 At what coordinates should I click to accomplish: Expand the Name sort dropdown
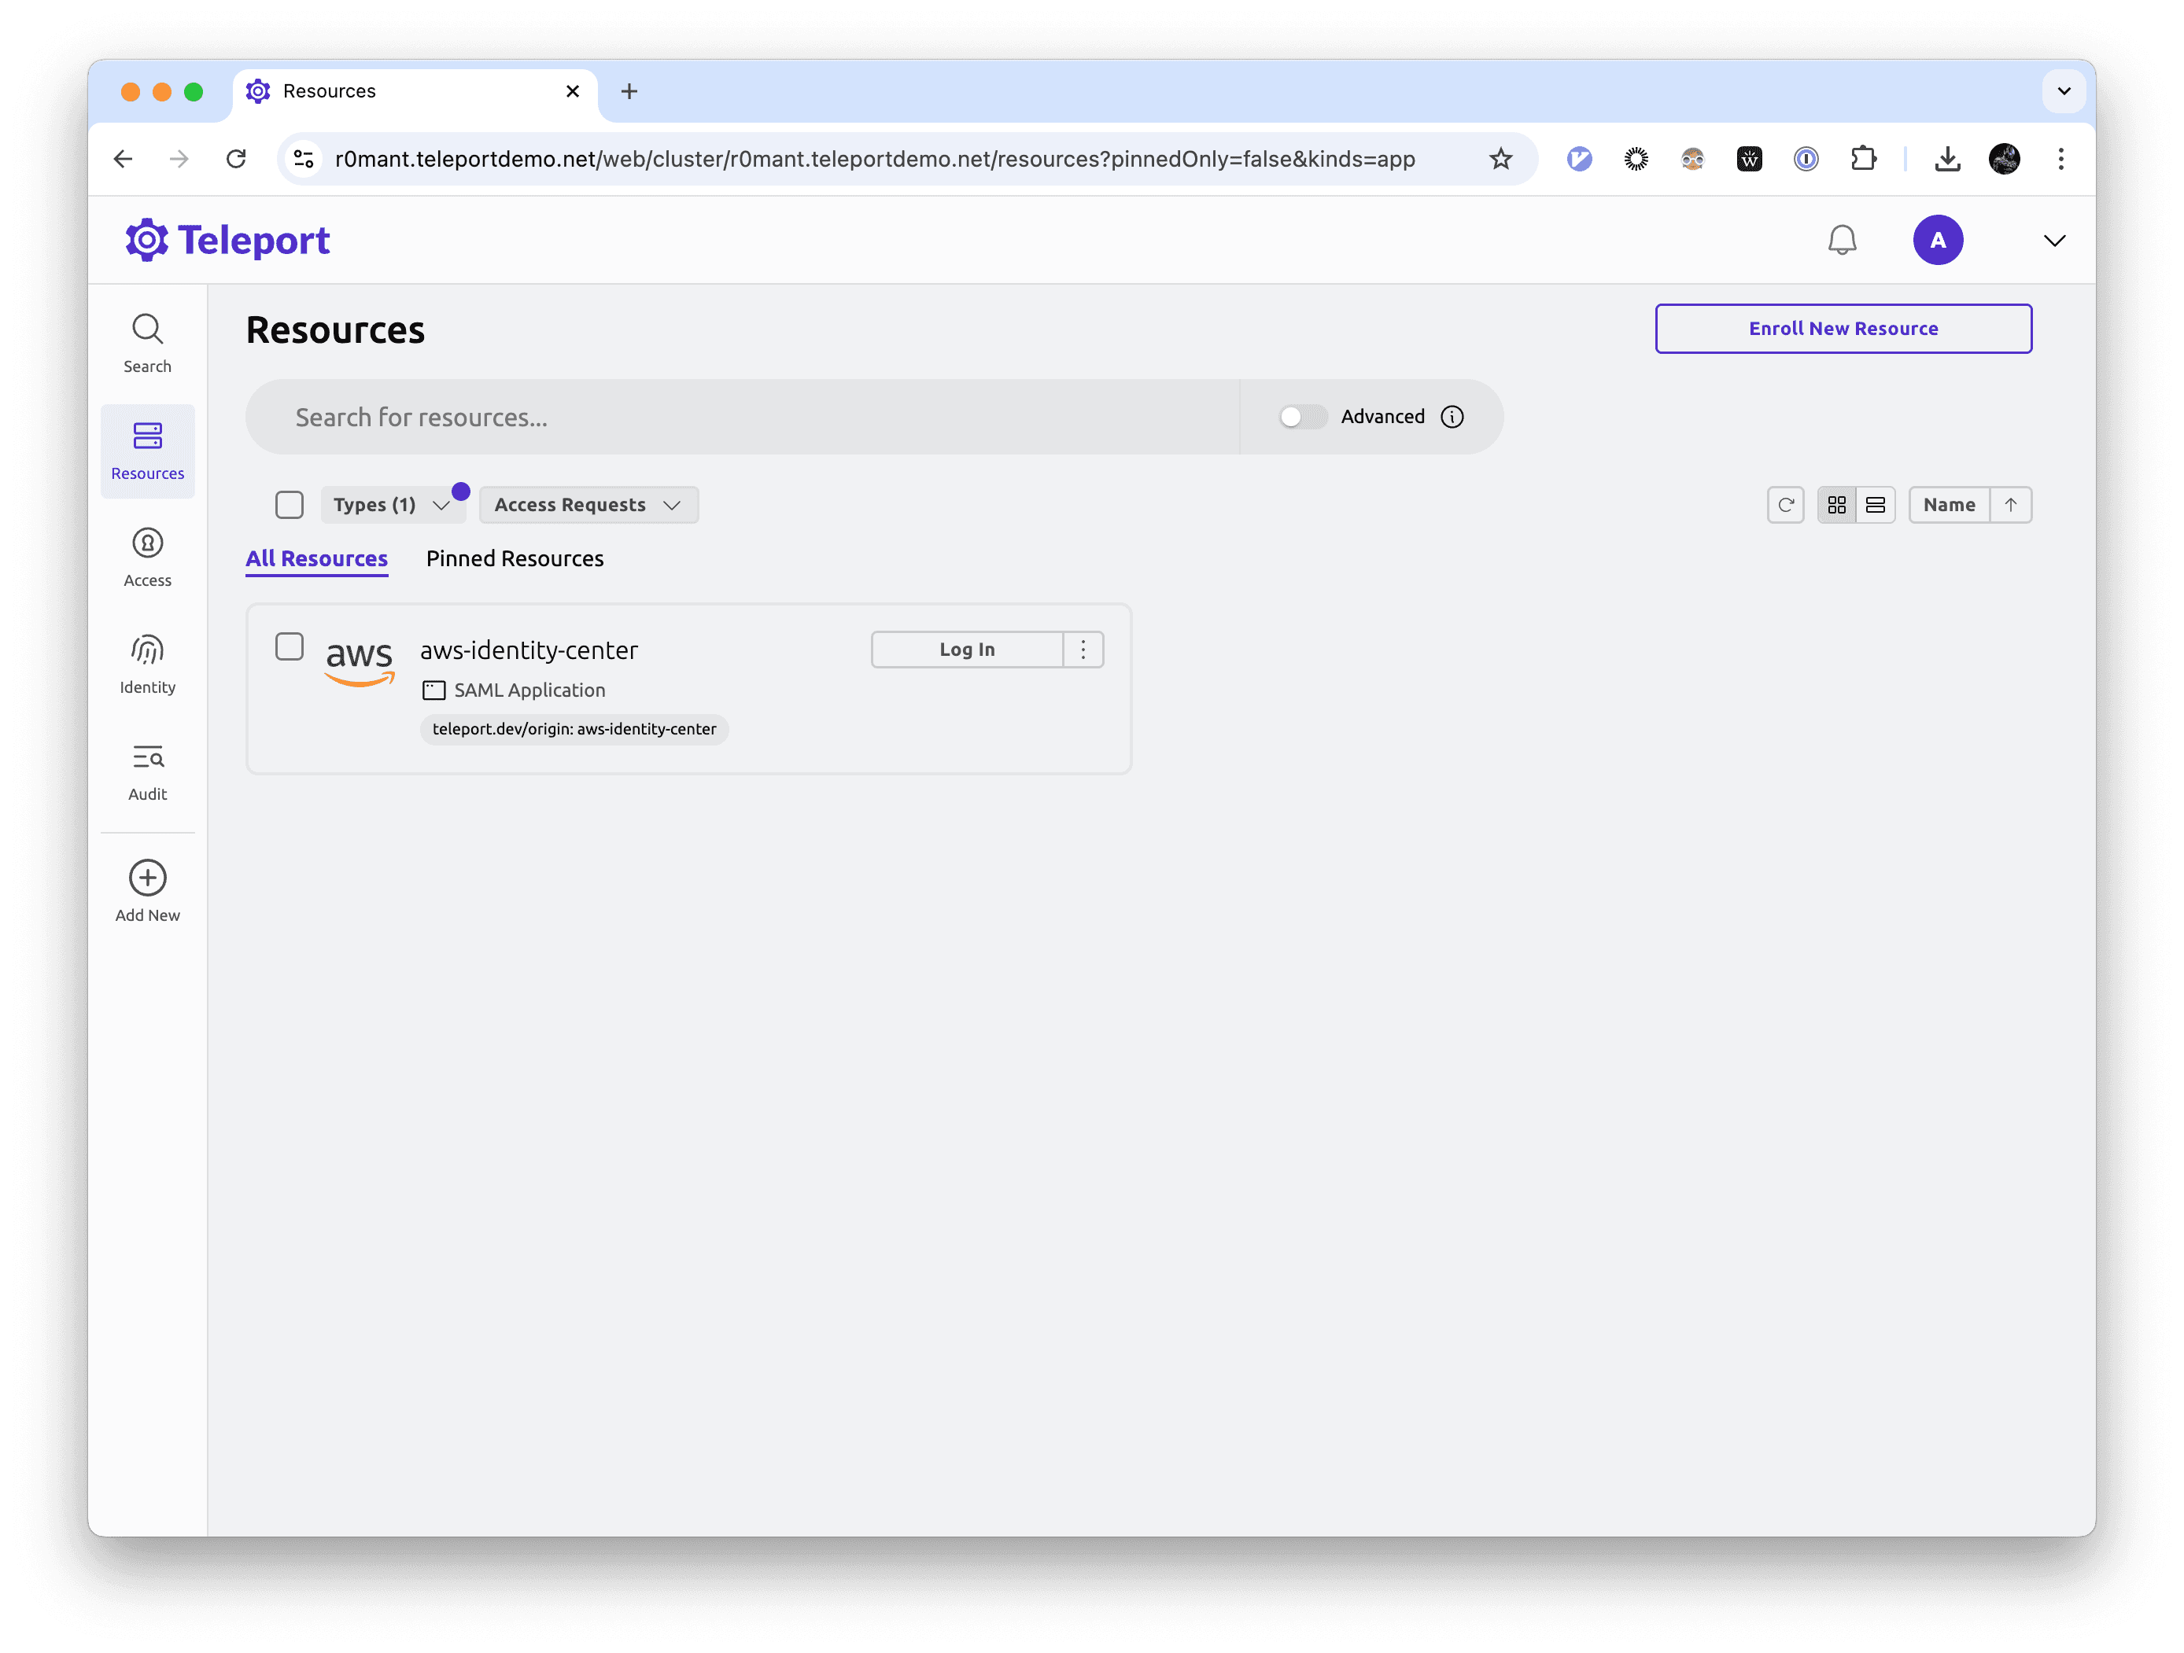(1948, 503)
